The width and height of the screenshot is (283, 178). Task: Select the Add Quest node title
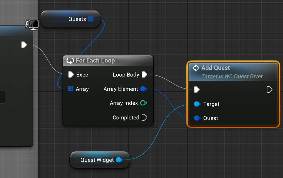(215, 68)
